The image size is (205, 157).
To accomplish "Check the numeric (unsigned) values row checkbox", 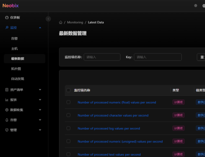I will coord(69,141).
